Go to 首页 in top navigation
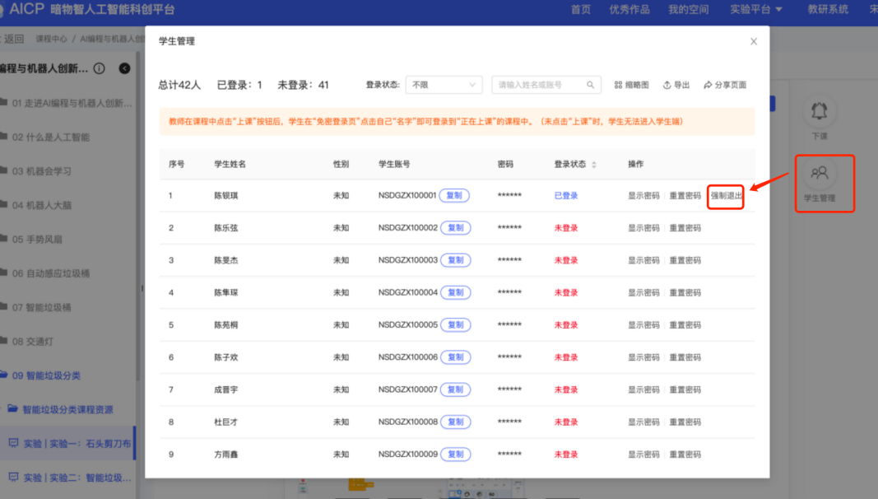878x499 pixels. 581,10
